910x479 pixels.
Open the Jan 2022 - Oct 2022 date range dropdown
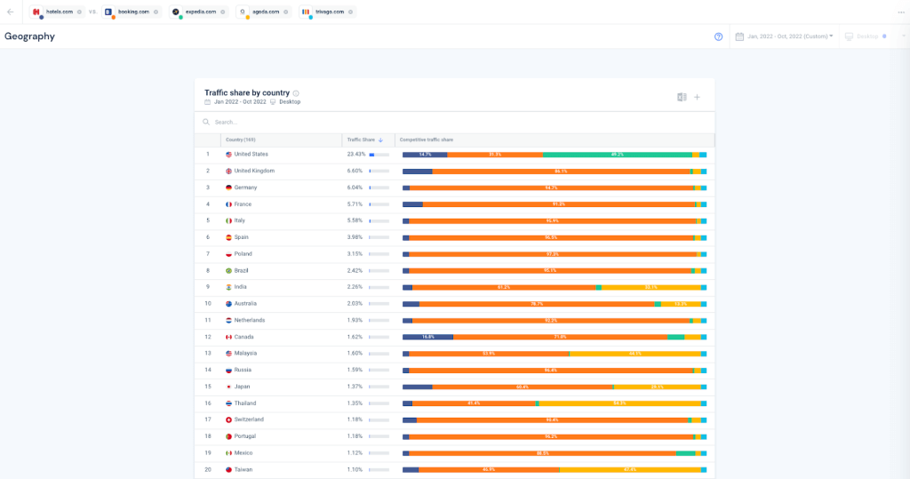784,36
